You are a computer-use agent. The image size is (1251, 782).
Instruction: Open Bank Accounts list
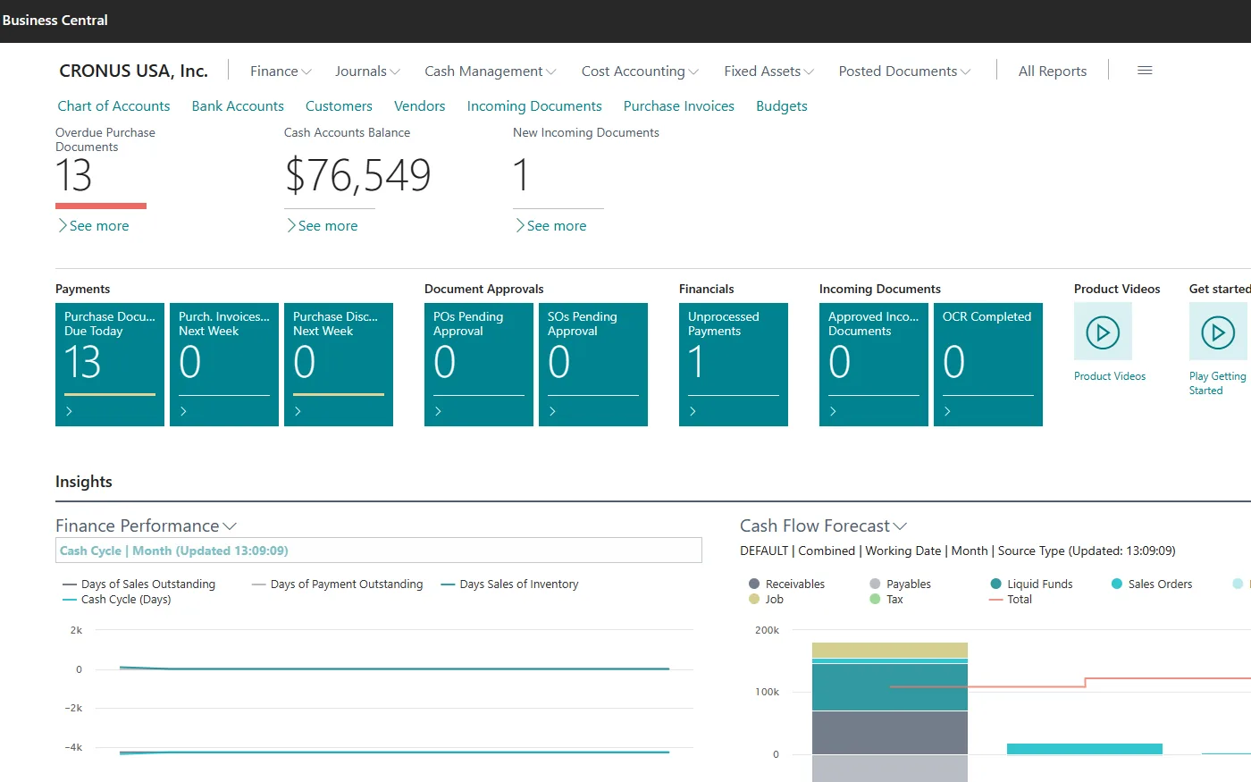(x=238, y=105)
